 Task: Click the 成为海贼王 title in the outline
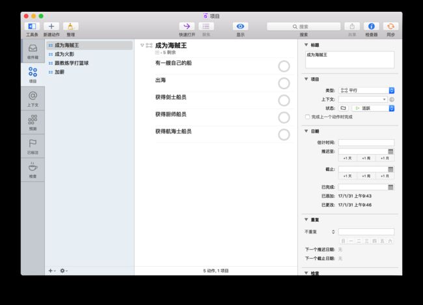(x=171, y=46)
